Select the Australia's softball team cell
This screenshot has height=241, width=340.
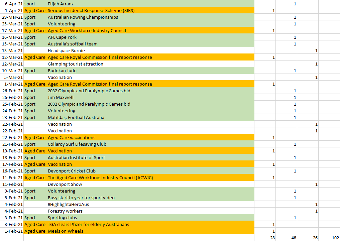pos(150,44)
